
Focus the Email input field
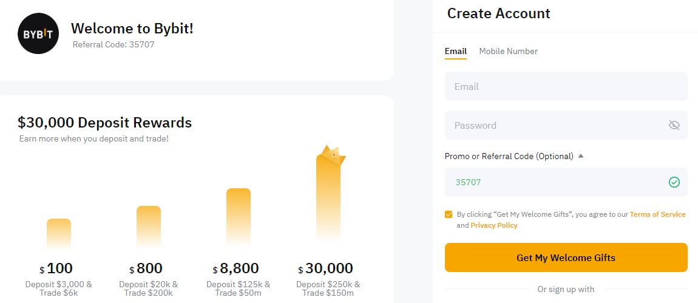pyautogui.click(x=566, y=86)
